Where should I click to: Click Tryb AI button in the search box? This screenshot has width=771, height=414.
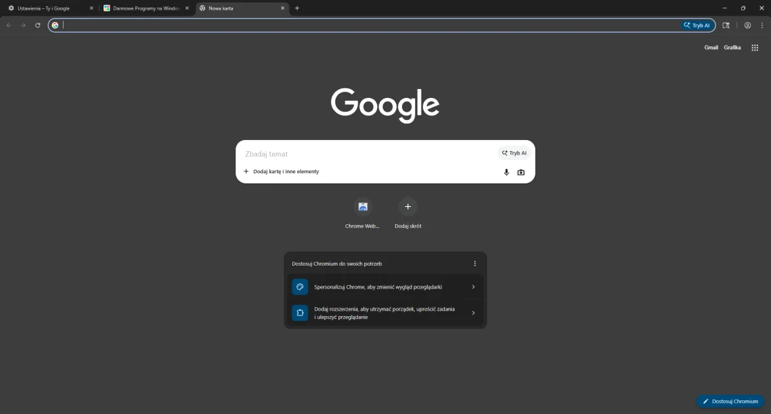(515, 153)
